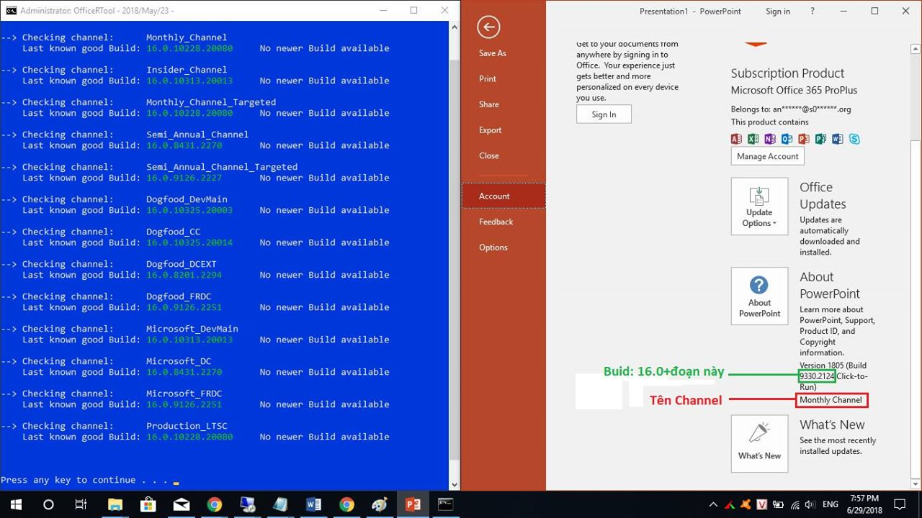Click the text 'Dogfood_FRDC'
The image size is (922, 518).
(x=179, y=296)
